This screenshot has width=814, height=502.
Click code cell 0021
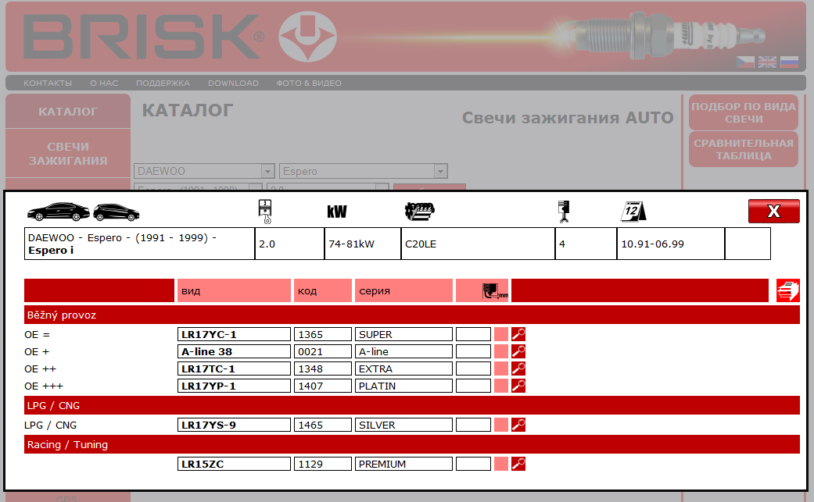coord(323,351)
